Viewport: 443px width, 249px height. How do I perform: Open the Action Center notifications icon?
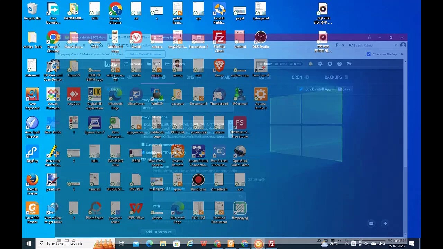tap(412, 243)
